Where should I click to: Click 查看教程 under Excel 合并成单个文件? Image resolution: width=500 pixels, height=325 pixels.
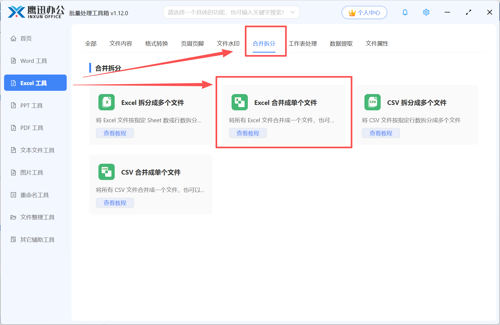coord(248,133)
